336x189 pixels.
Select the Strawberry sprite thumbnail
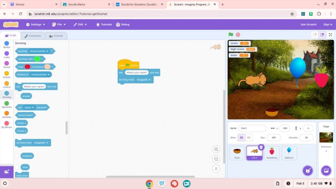pos(272,153)
